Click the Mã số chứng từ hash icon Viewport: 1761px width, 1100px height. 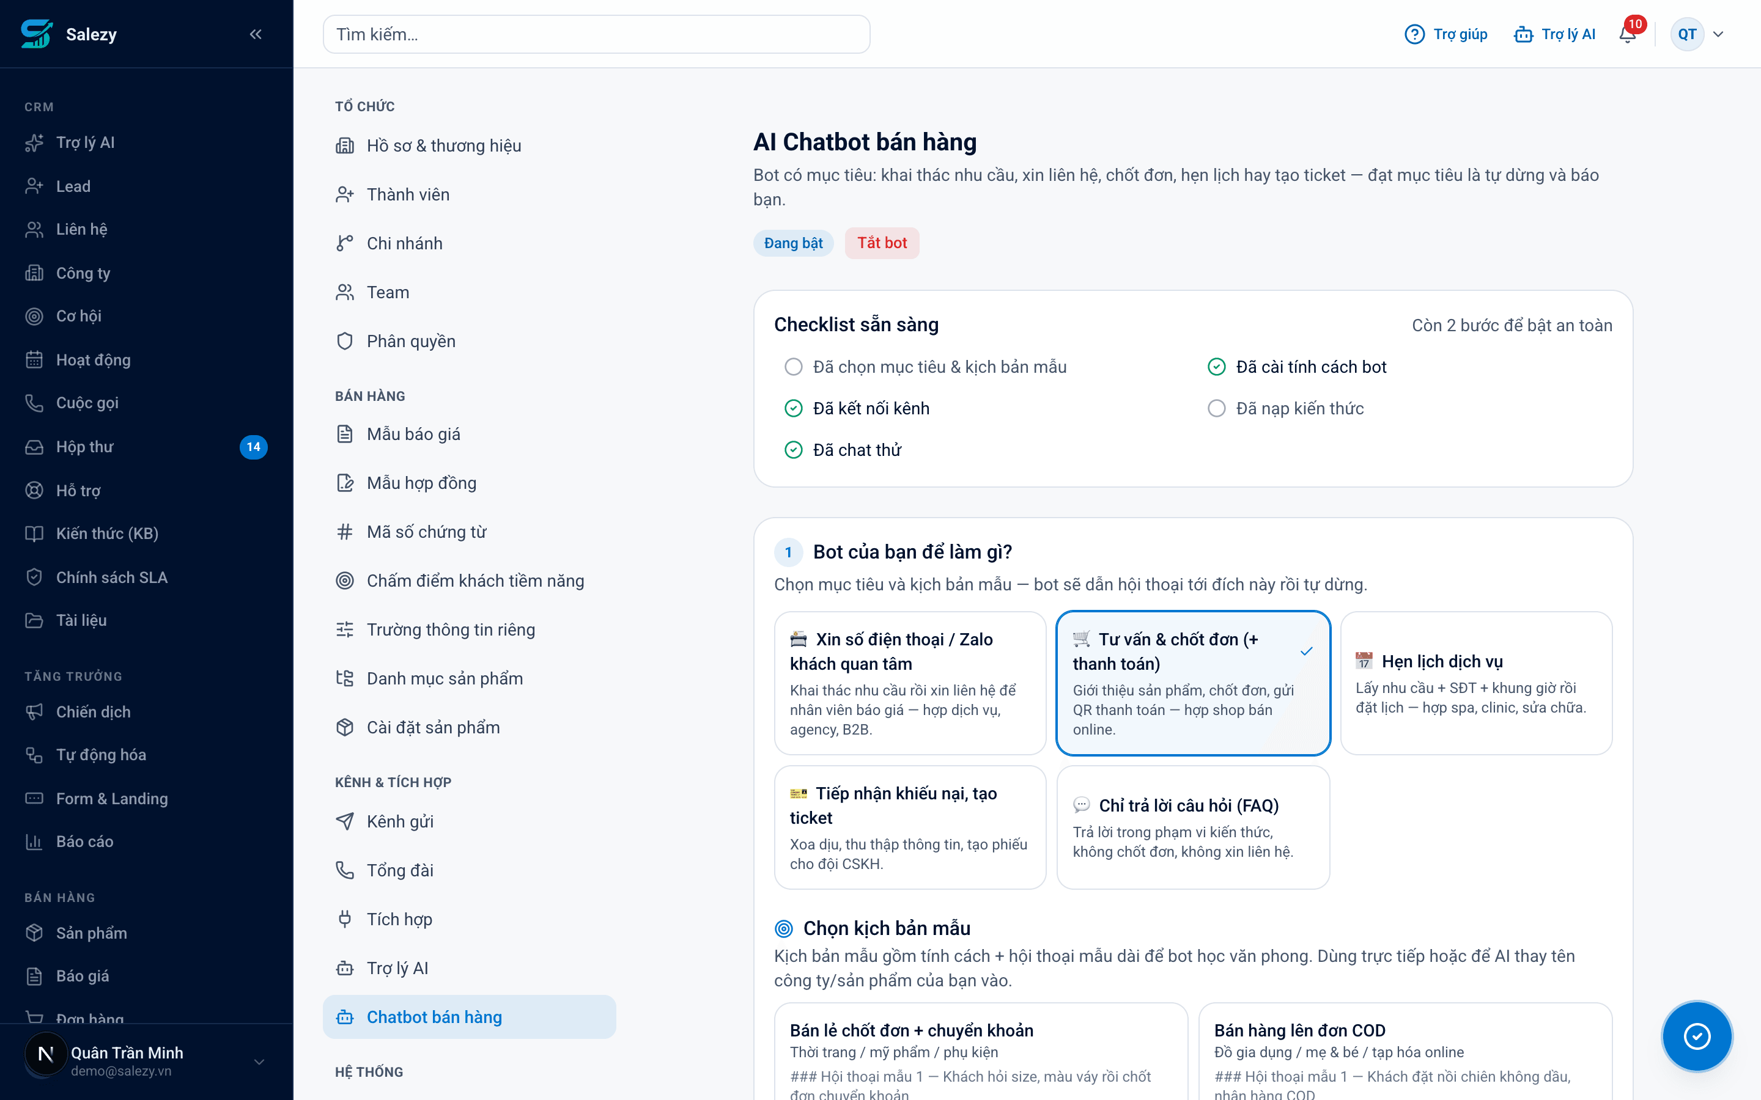point(345,532)
